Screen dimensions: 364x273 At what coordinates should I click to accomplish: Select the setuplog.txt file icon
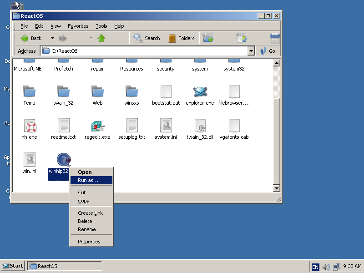tap(131, 126)
